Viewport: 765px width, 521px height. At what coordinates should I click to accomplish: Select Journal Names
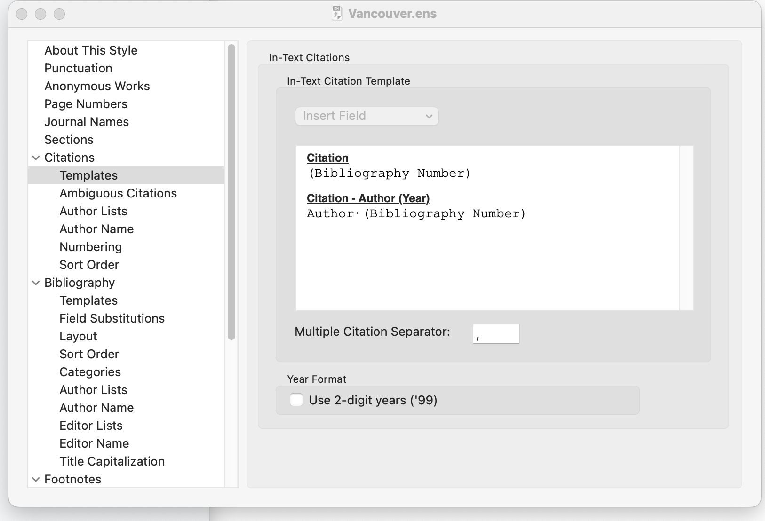tap(86, 122)
